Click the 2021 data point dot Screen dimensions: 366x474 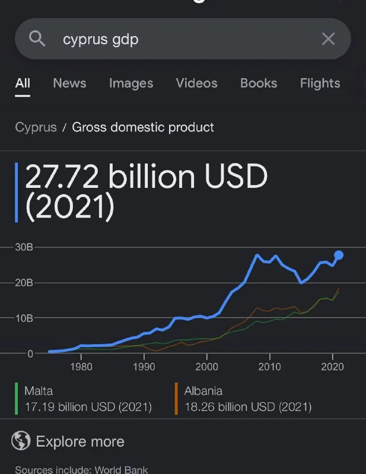[x=339, y=255]
